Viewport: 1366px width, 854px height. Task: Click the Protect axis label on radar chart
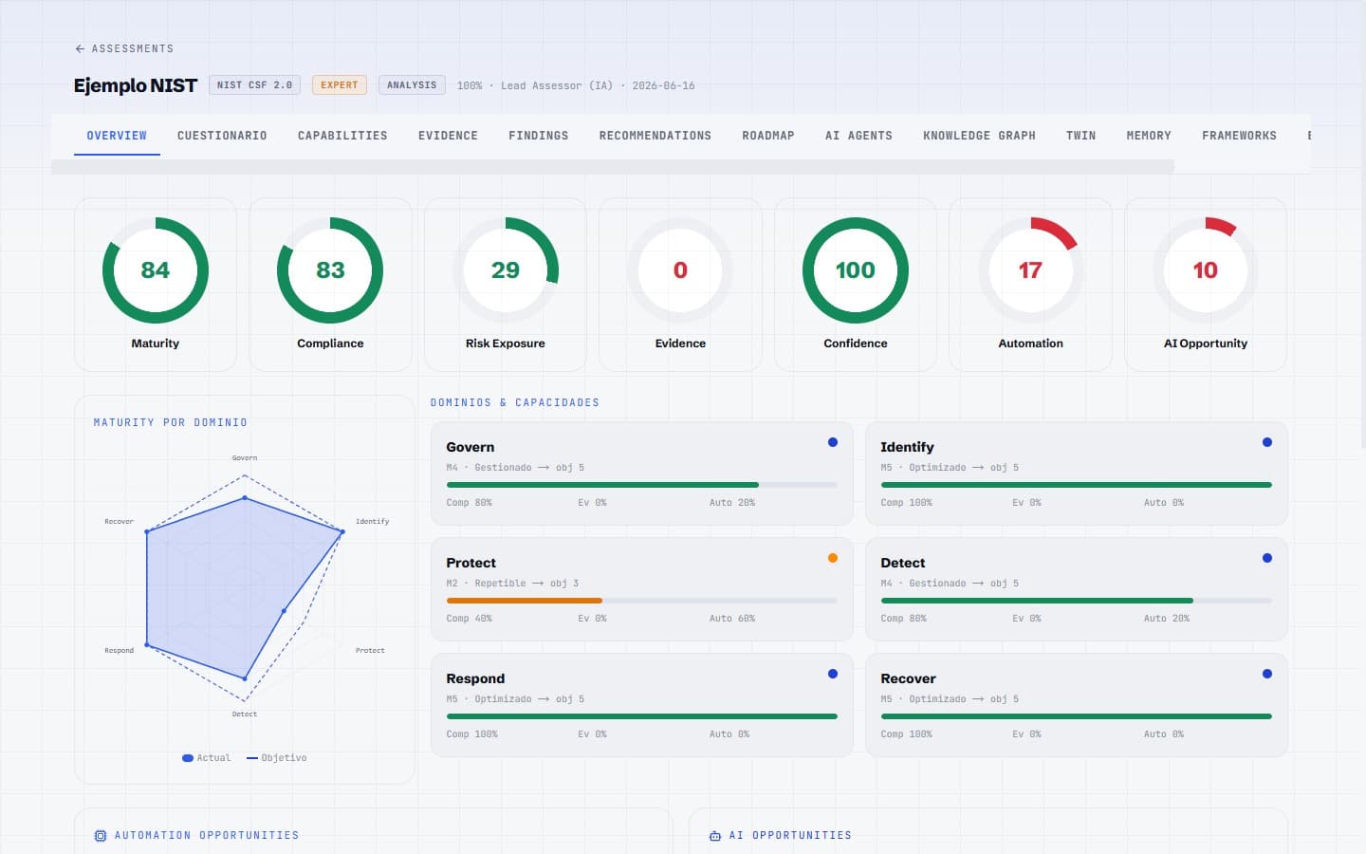[x=370, y=651]
